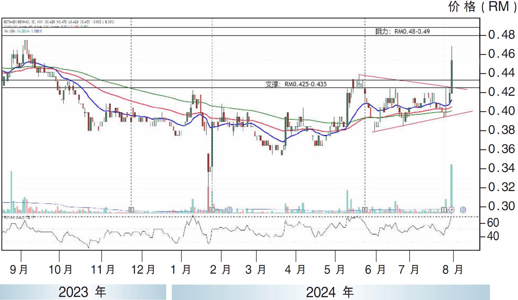Click the RSI 60 level axis label

493,223
